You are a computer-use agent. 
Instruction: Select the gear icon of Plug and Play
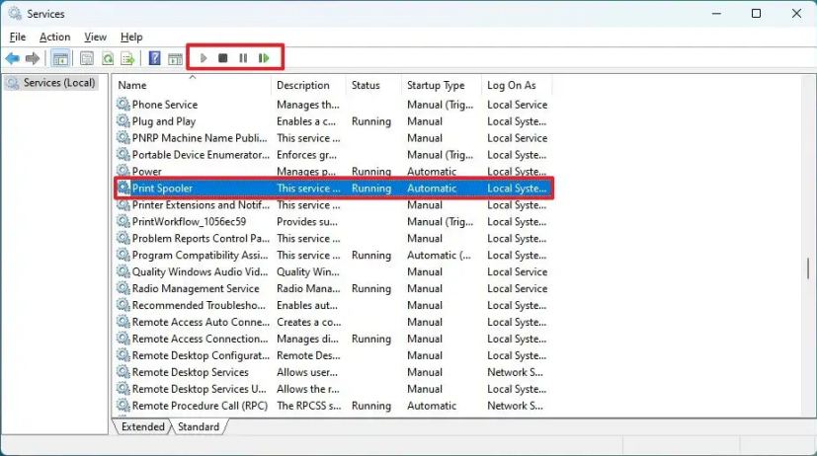click(x=123, y=120)
